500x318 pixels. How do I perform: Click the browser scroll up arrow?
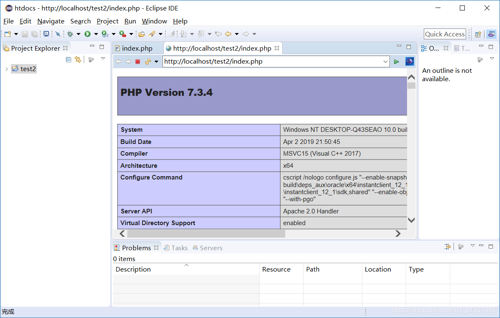coord(411,77)
